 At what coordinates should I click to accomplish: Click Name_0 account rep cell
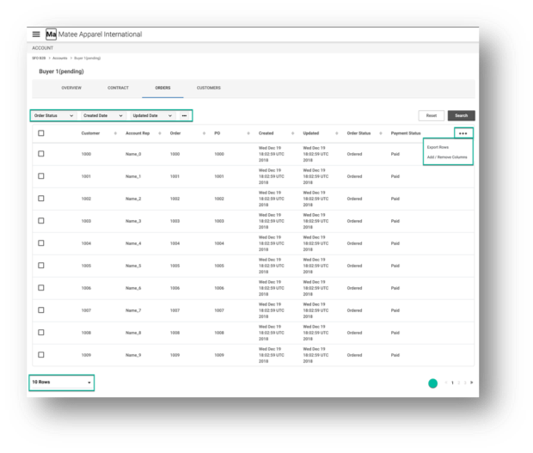tap(133, 154)
